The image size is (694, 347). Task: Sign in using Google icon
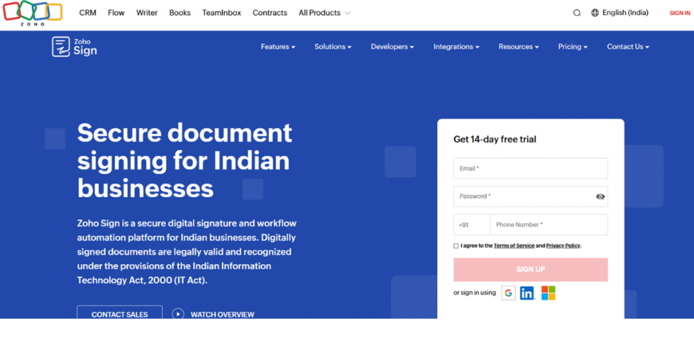coord(508,293)
